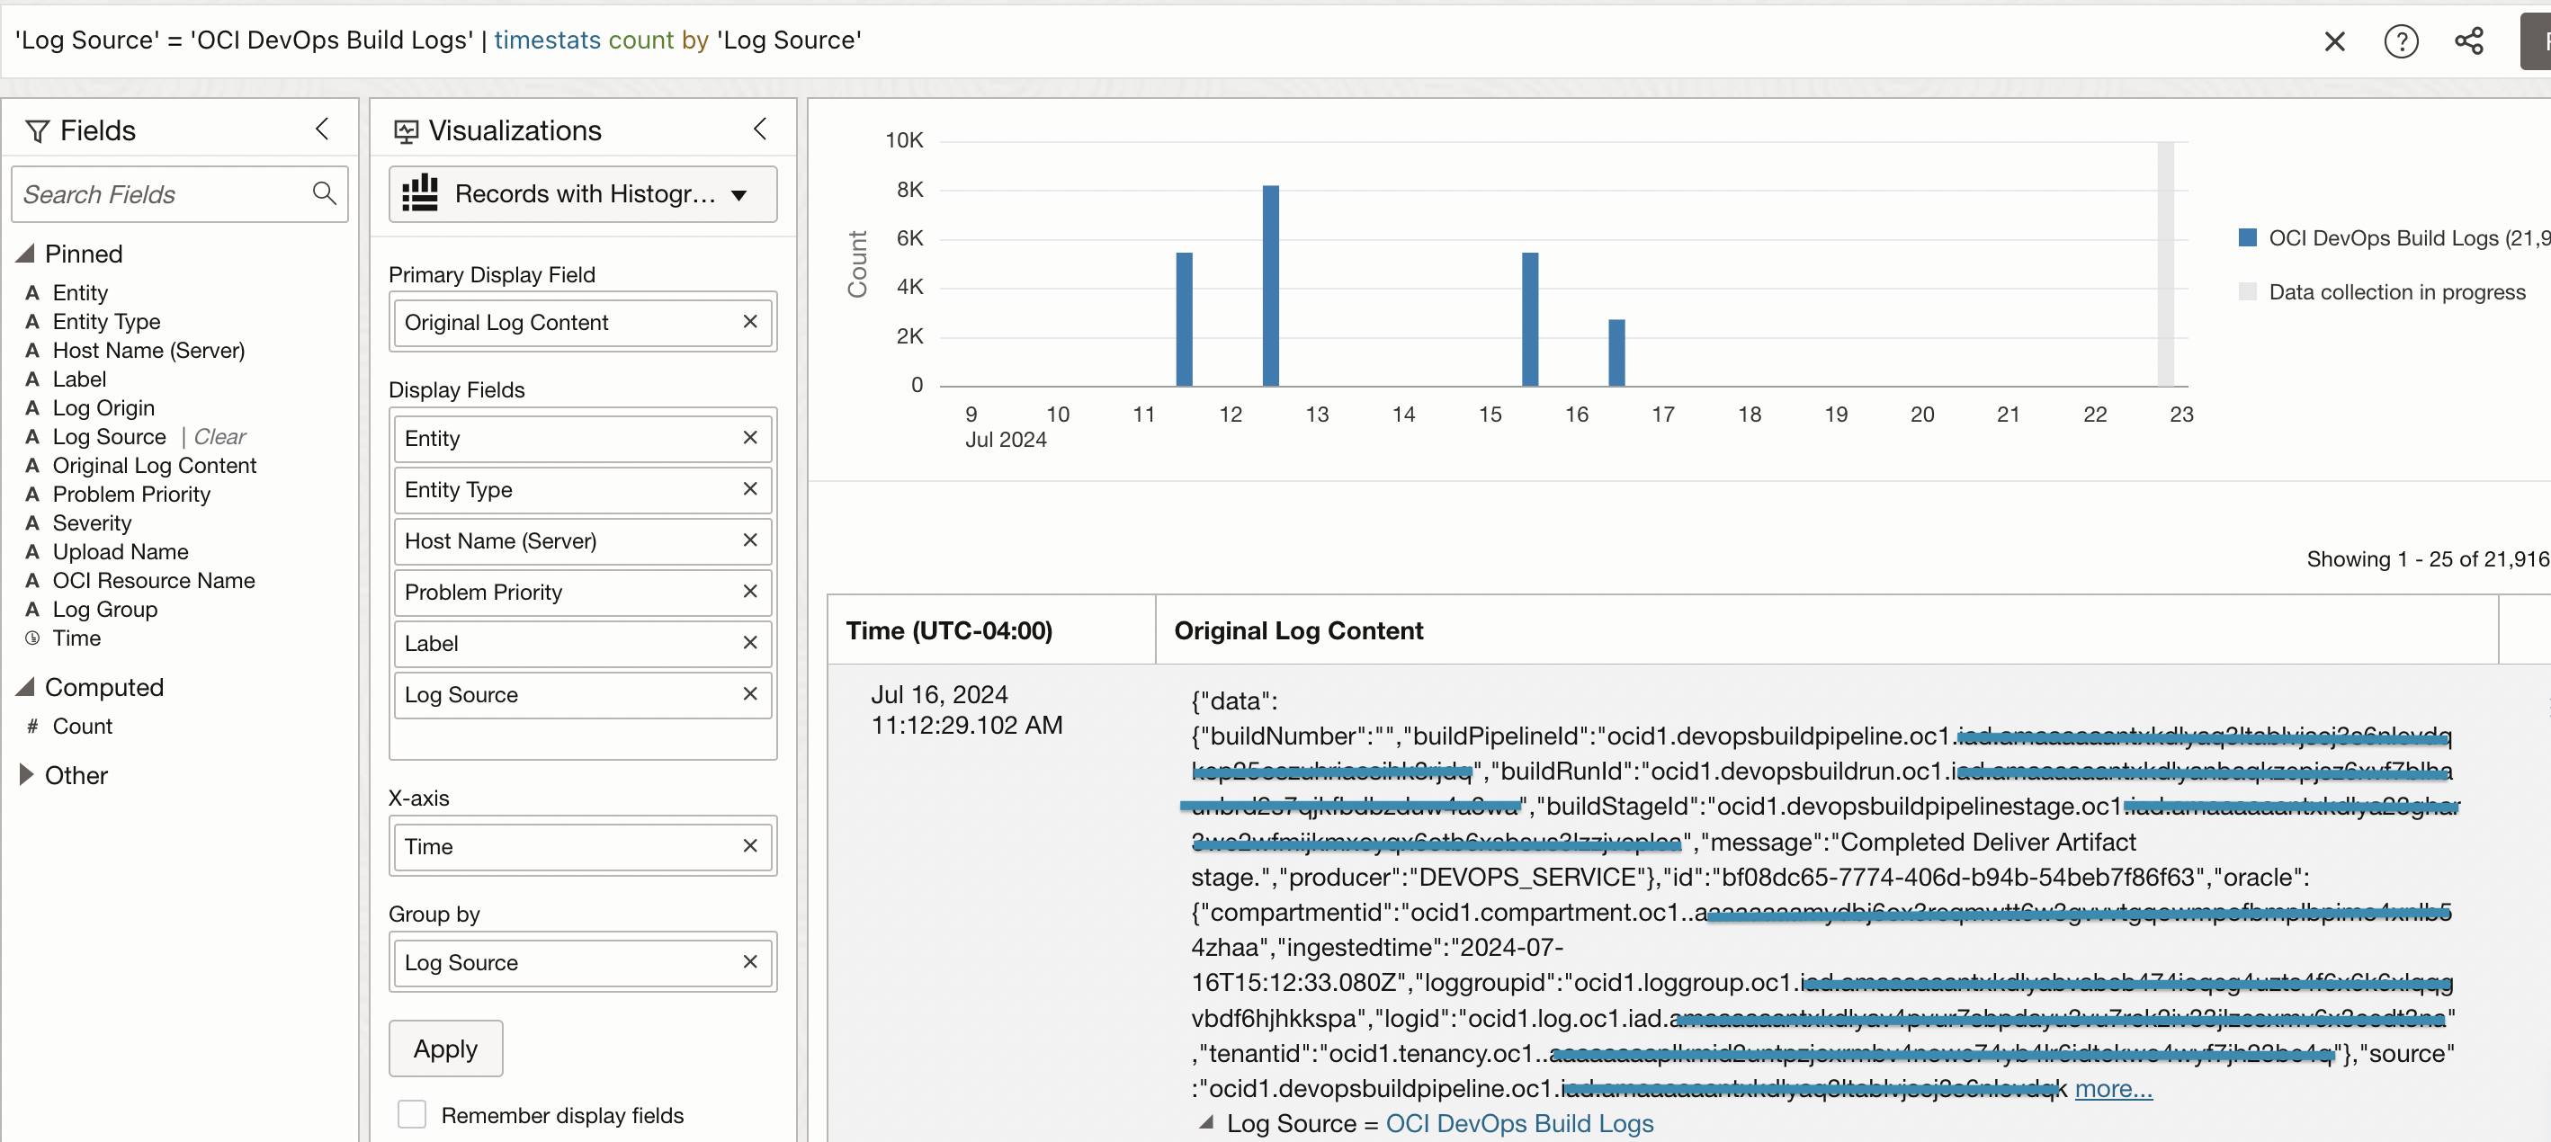The image size is (2551, 1142).
Task: Collapse the Pinned fields section
Action: click(27, 254)
